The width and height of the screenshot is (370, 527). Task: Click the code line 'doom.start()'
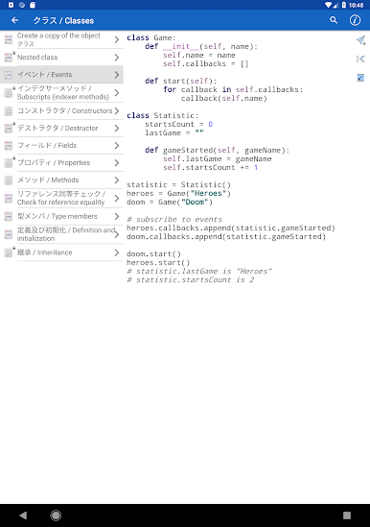(153, 254)
